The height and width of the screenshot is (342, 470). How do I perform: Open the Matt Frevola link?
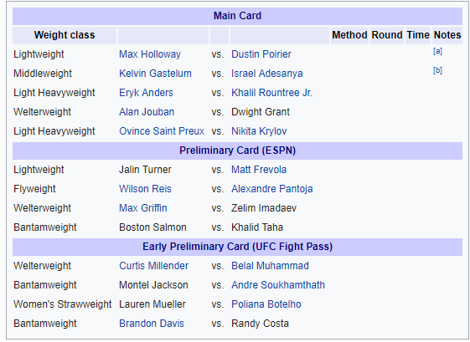259,170
